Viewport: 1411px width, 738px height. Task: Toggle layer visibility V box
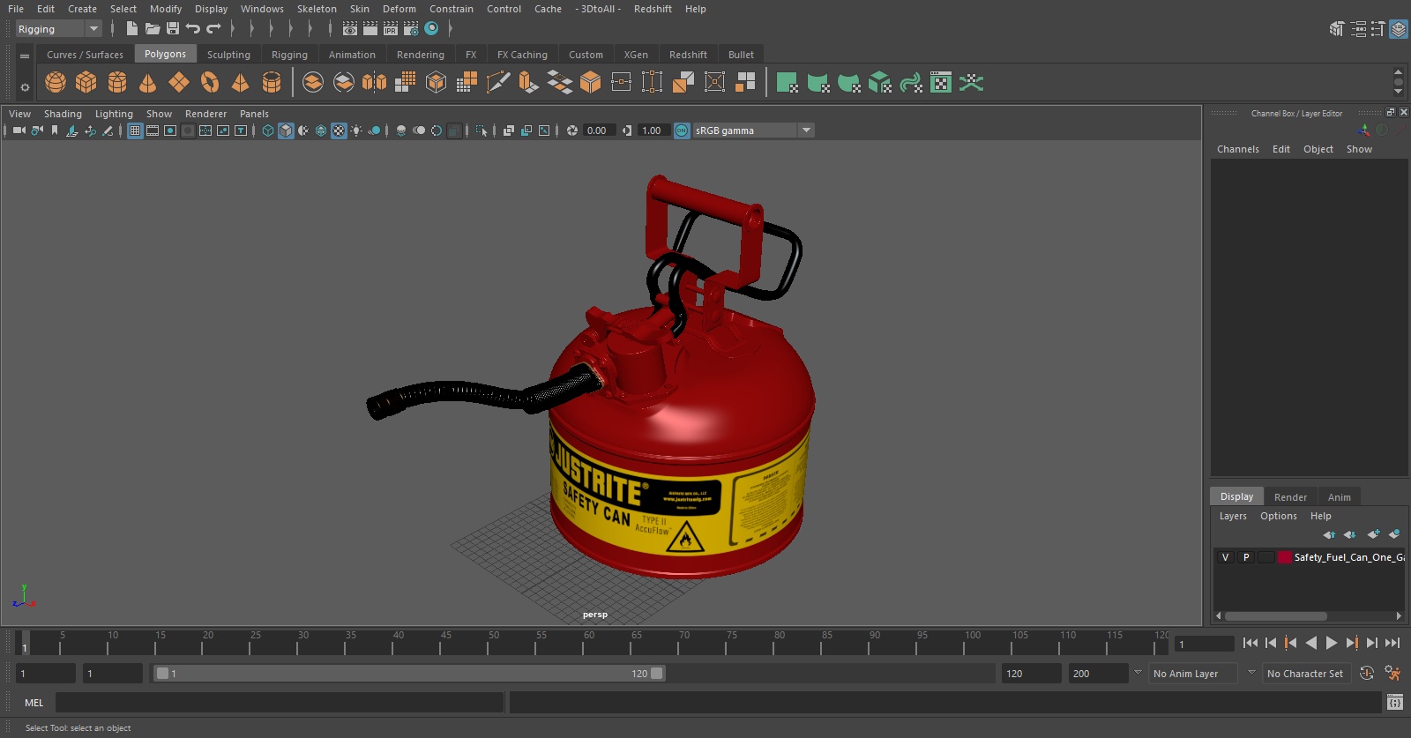1225,557
